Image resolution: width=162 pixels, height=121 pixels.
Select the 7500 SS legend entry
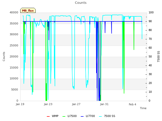[x=107, y=116]
